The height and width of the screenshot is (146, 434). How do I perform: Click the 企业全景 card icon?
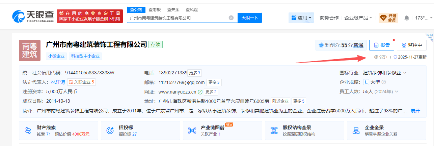tap(356, 131)
